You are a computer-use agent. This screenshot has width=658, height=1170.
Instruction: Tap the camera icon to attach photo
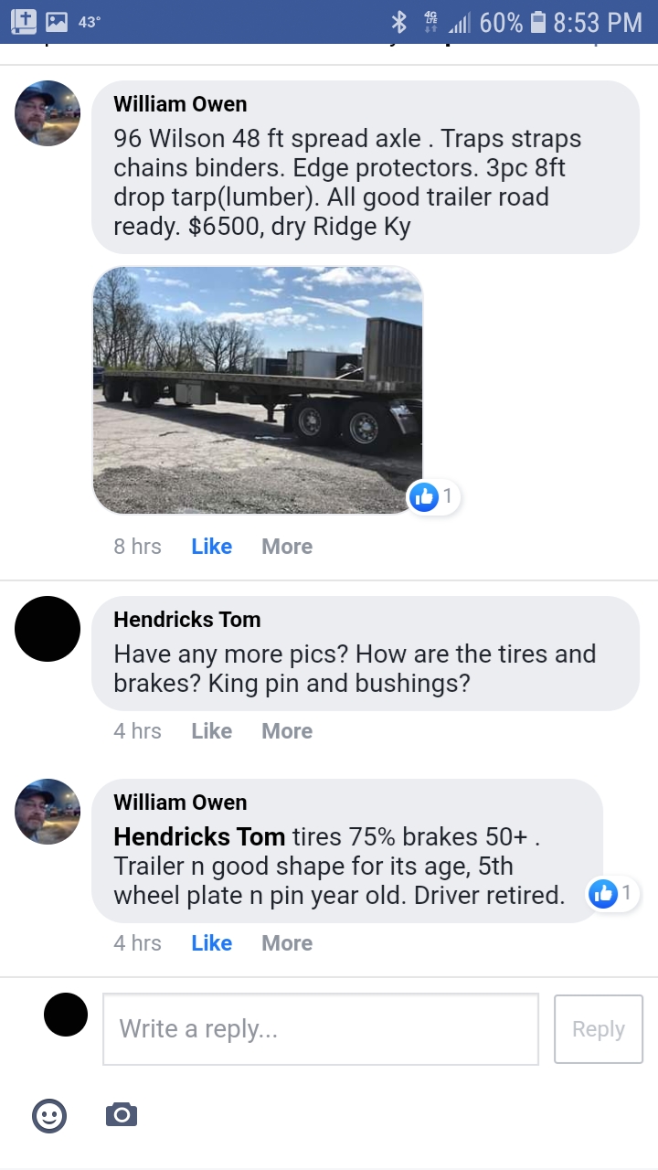pos(122,1115)
